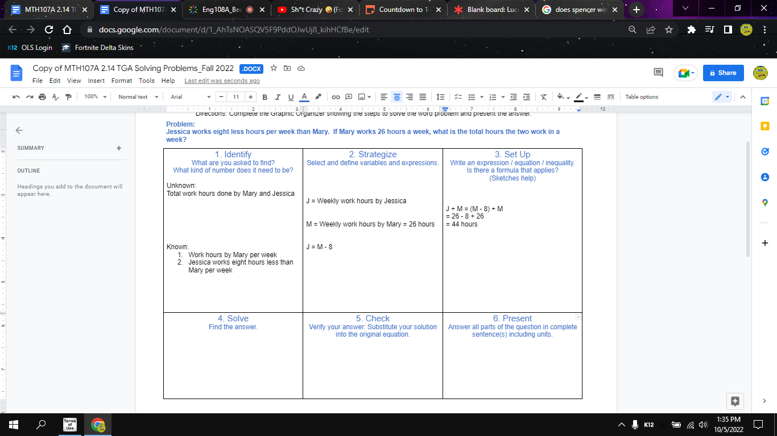The image size is (777, 436).
Task: Click the add Summary plus button
Action: 118,148
